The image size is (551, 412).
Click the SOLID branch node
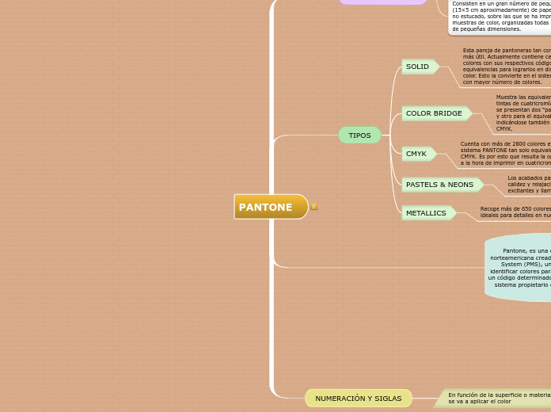tap(420, 67)
